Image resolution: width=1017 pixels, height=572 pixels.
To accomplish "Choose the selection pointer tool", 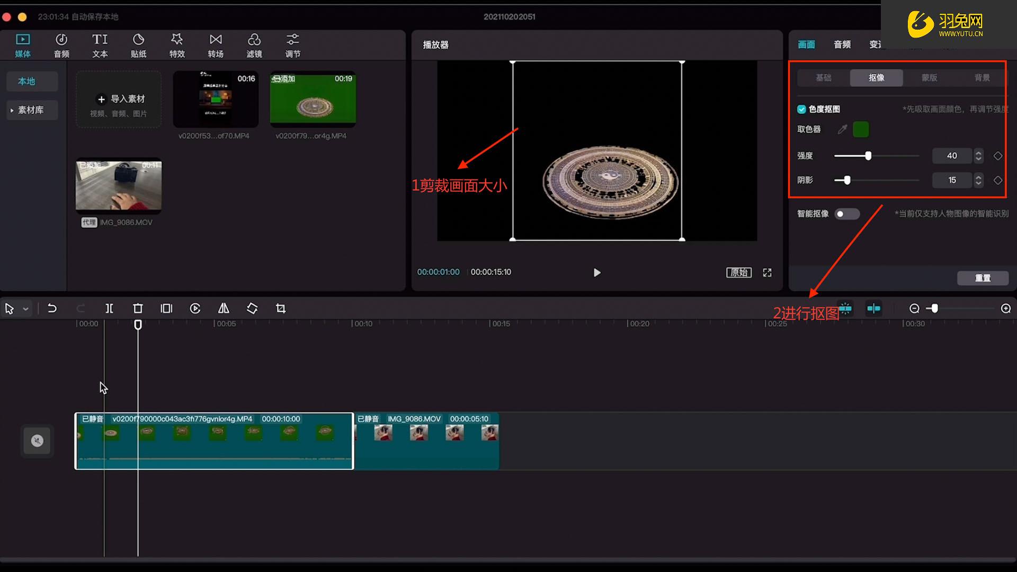I will coord(10,309).
